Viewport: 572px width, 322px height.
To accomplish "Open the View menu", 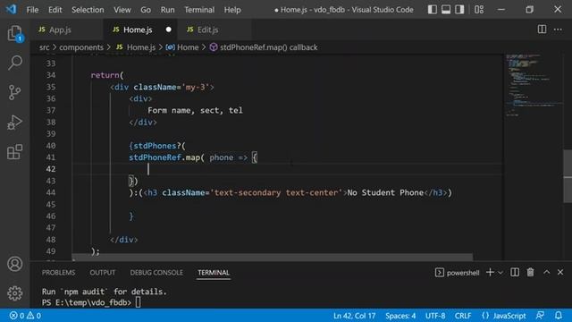I will [x=122, y=10].
